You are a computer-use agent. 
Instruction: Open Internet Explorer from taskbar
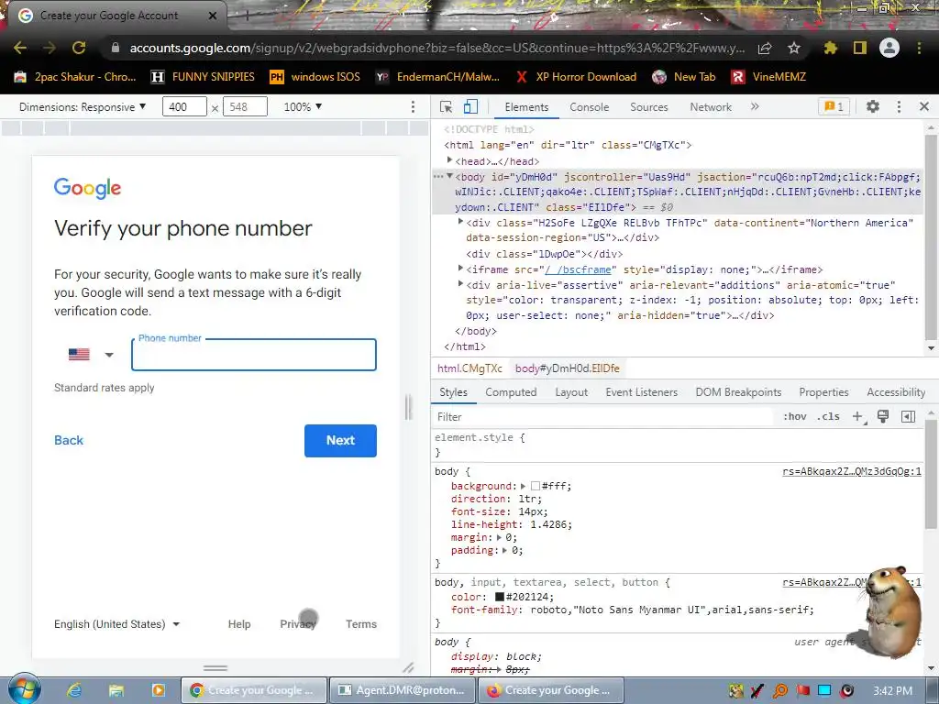coord(74,690)
